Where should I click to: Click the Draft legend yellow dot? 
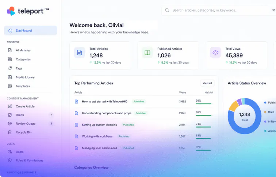(x=265, y=112)
